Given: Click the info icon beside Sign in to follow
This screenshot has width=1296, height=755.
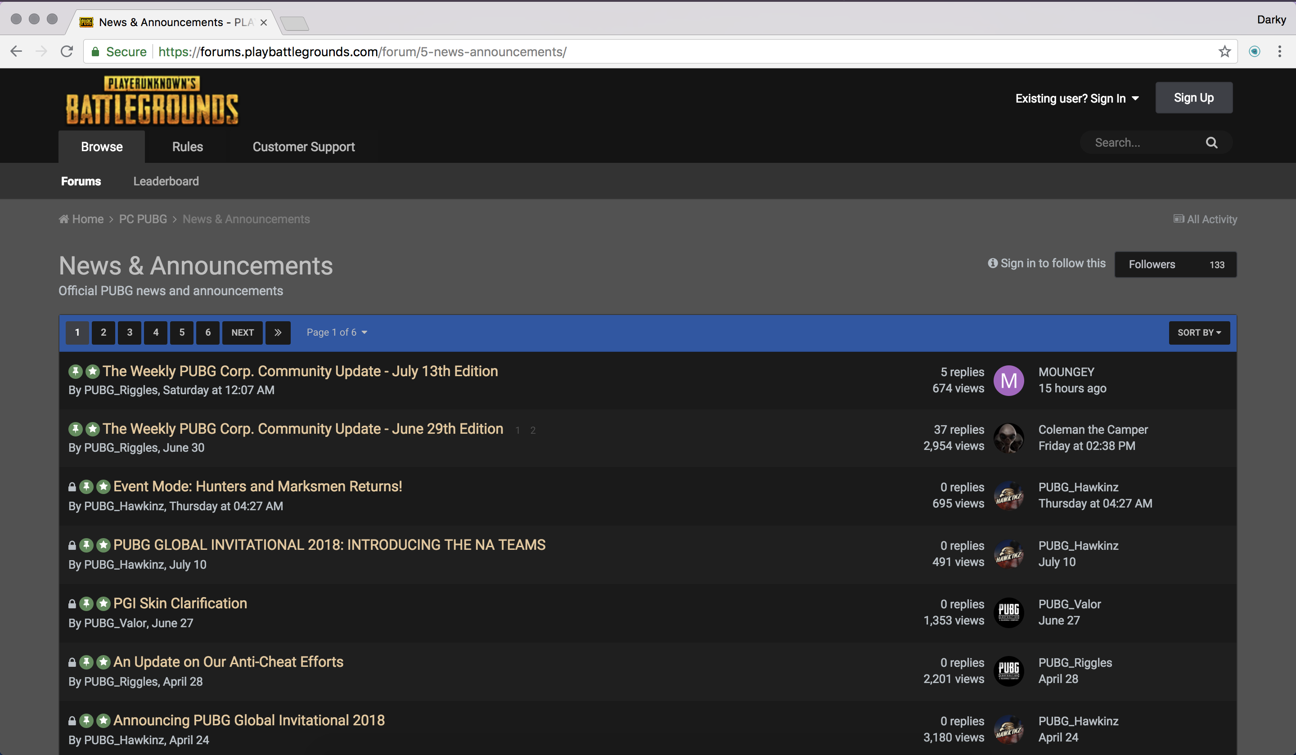Looking at the screenshot, I should coord(993,263).
